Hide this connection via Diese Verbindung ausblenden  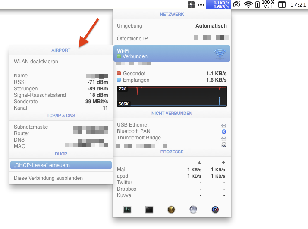coord(48,178)
